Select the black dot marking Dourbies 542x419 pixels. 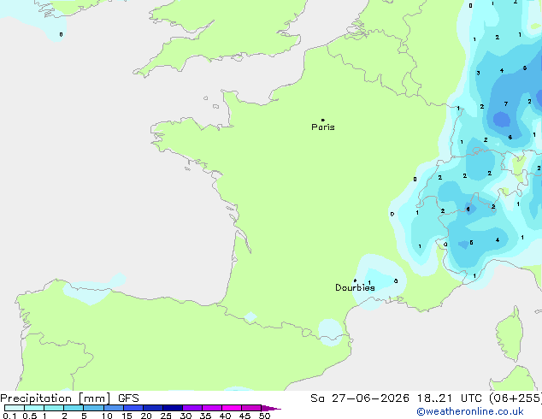355,280
